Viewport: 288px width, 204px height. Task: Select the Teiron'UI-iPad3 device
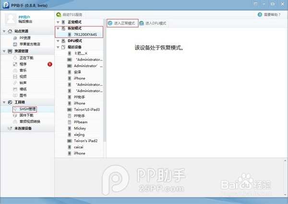(x=79, y=110)
